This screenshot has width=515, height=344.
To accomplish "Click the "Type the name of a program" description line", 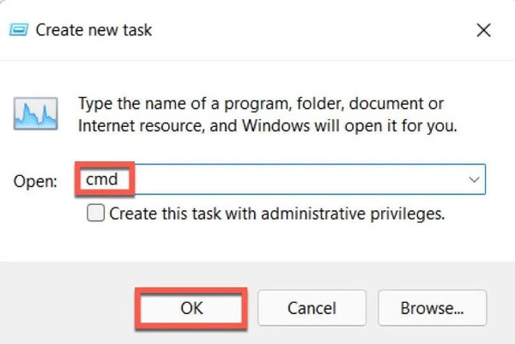I will pos(261,104).
